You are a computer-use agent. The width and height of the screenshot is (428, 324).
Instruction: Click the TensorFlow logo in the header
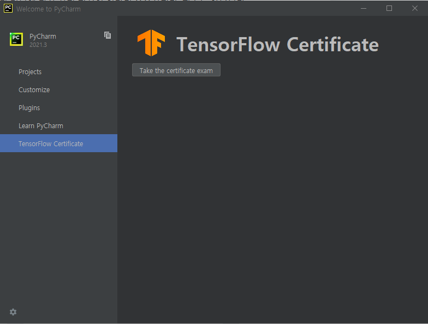click(x=151, y=43)
